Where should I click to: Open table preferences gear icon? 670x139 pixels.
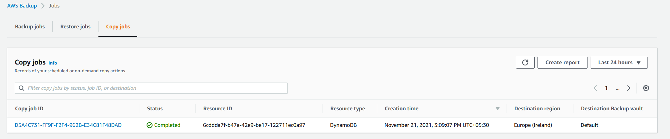coord(646,88)
